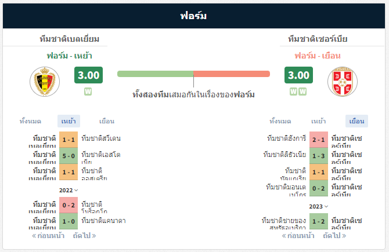Click Belgium's green 3.00 form rating
The width and height of the screenshot is (389, 252).
(x=88, y=75)
